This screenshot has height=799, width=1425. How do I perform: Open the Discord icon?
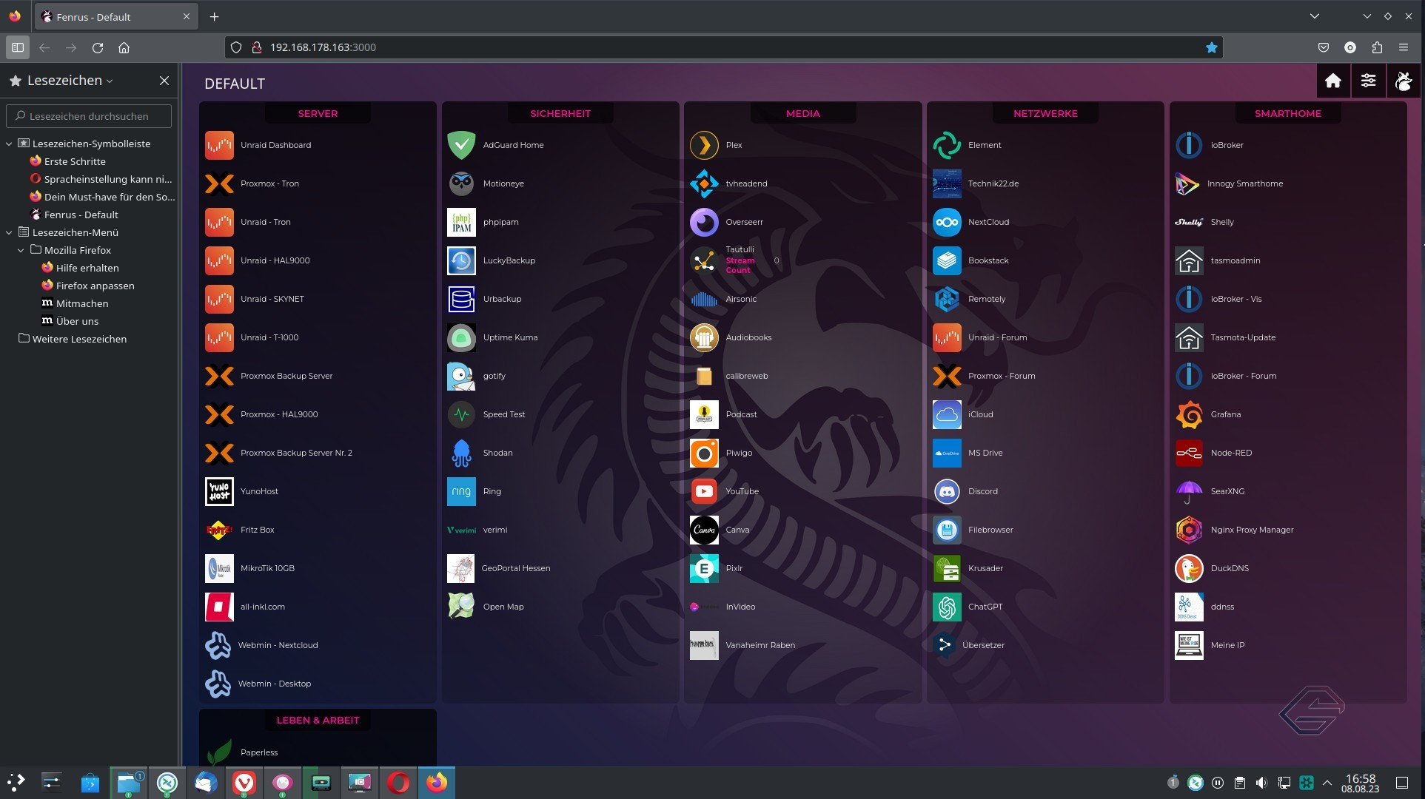[947, 491]
